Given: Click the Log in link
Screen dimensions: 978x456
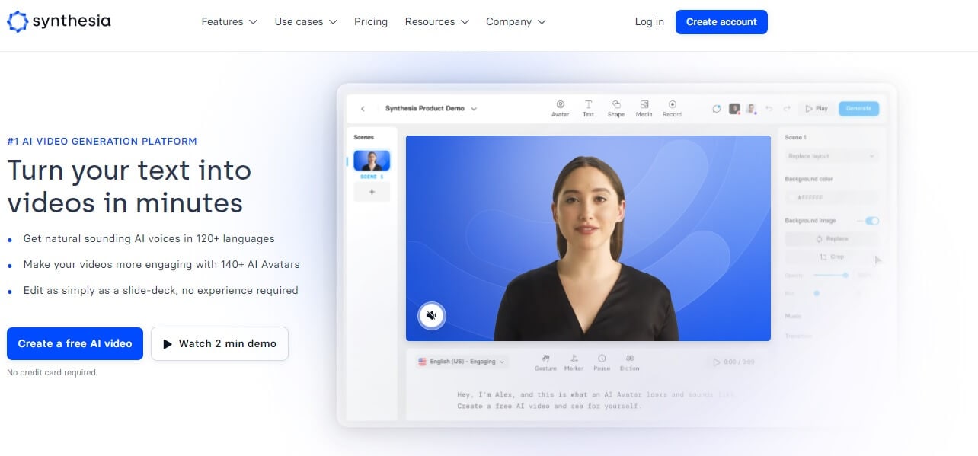Looking at the screenshot, I should (x=649, y=21).
